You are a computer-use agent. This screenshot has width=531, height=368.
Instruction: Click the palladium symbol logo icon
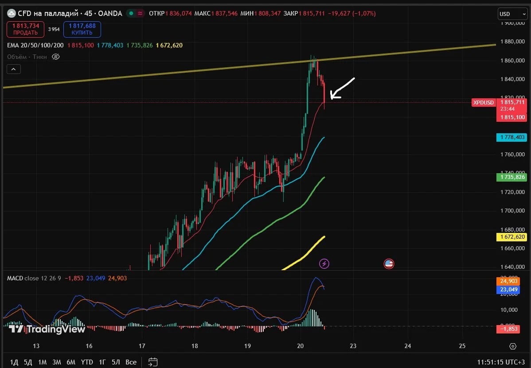pyautogui.click(x=12, y=14)
